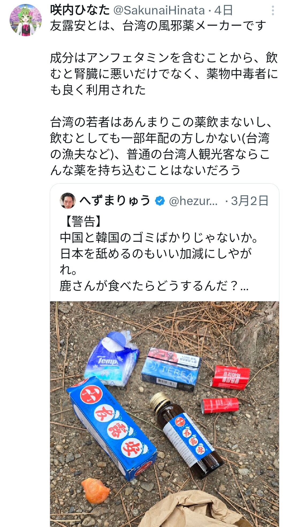Open the three-dot more options menu
Viewport: 289px width, 527px height.
click(x=273, y=11)
